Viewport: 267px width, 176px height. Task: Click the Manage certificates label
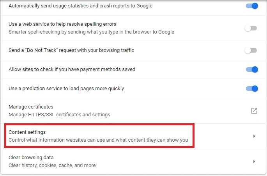(x=31, y=107)
